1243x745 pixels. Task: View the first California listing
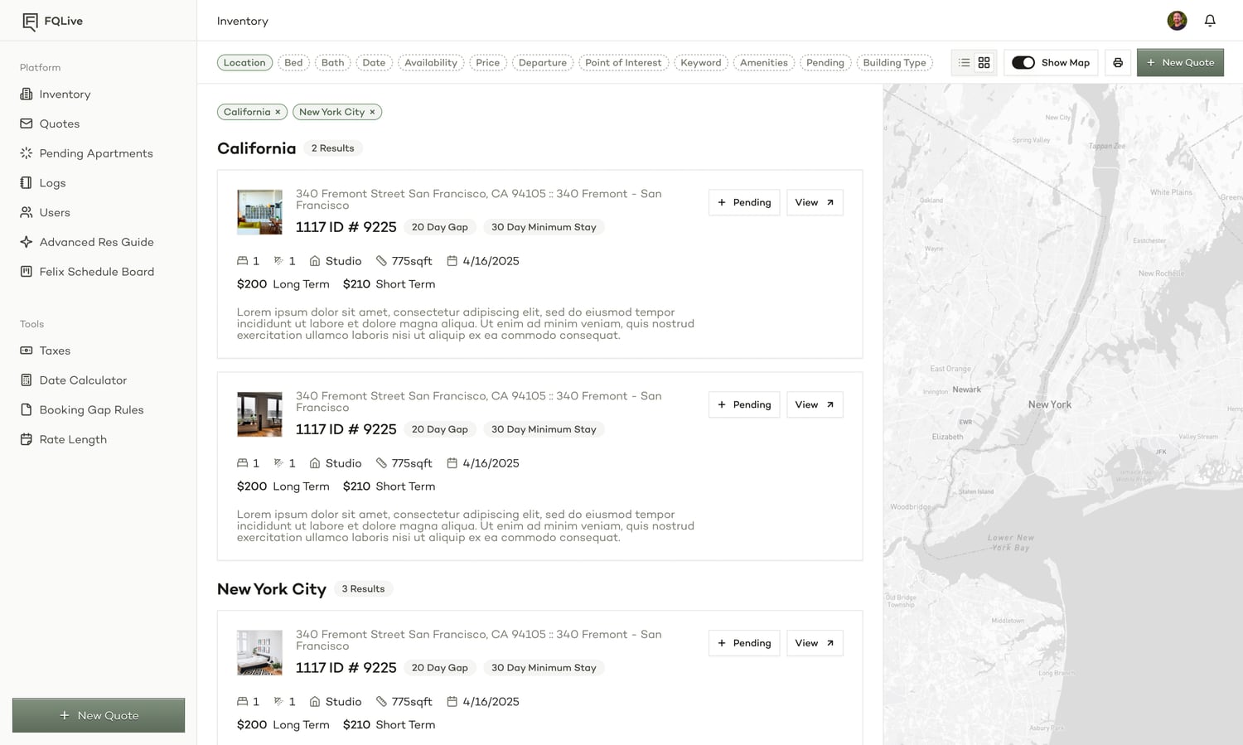coord(815,202)
